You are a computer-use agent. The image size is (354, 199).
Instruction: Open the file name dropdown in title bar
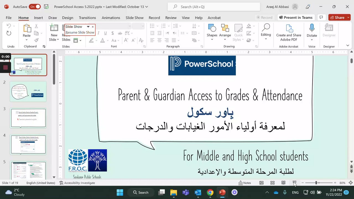[147, 7]
